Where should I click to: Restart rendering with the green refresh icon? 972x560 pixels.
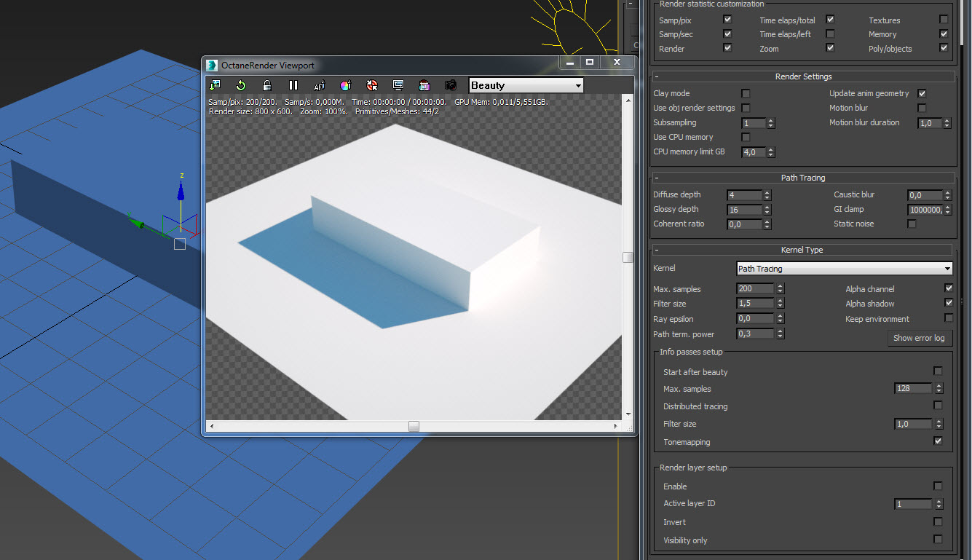click(x=241, y=85)
